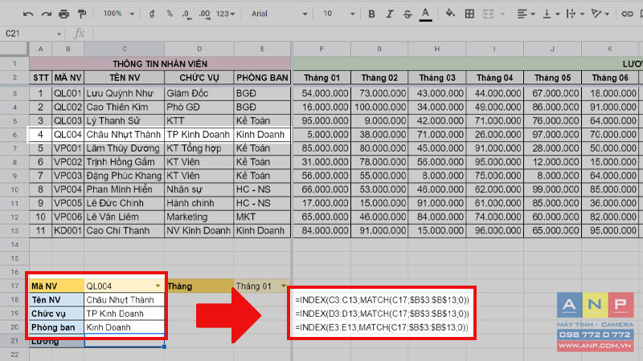This screenshot has width=643, height=361.
Task: Click cell HC - NS in row 10
Action: click(262, 189)
